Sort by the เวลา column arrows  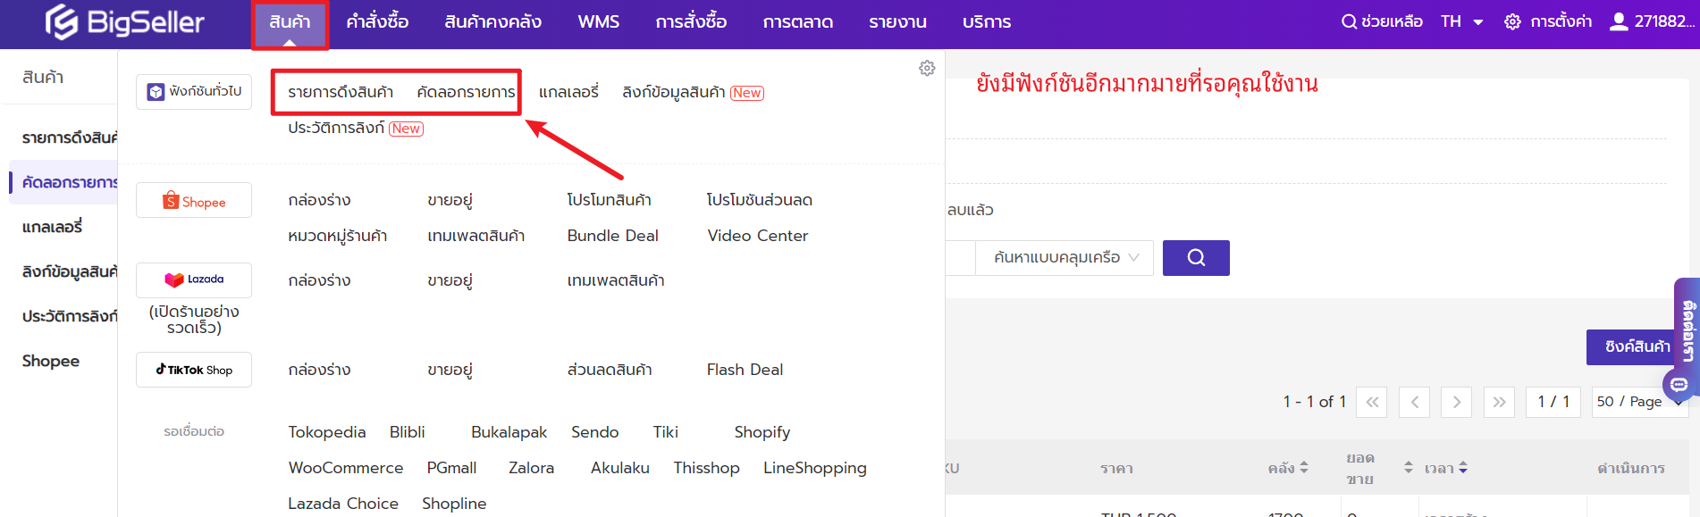click(1463, 468)
